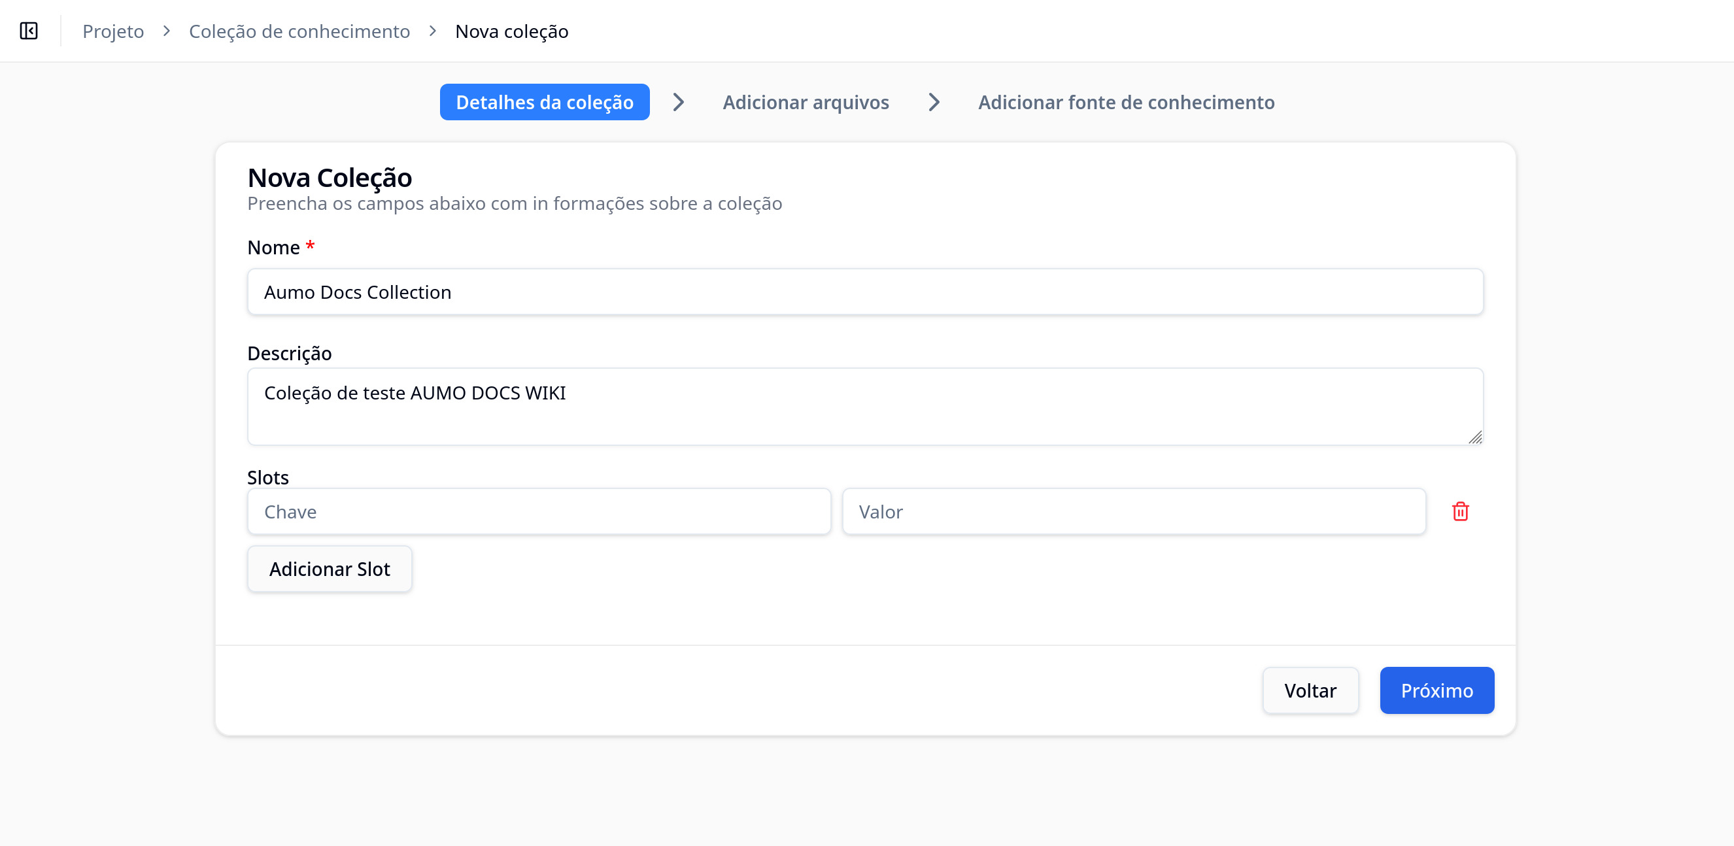This screenshot has height=846, width=1734.
Task: Go to Coleção de conhecimento breadcrumb
Action: click(x=299, y=31)
